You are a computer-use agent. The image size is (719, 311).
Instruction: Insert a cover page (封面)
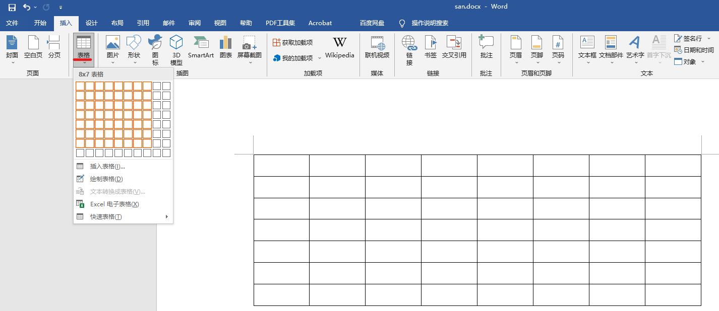[12, 49]
